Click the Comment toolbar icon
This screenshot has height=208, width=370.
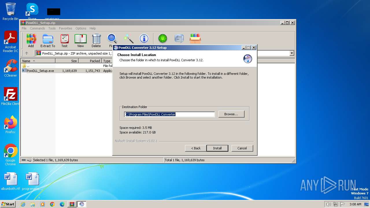pyautogui.click(x=179, y=38)
